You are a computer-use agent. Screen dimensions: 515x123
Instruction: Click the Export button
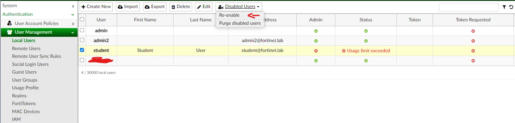pos(155,7)
